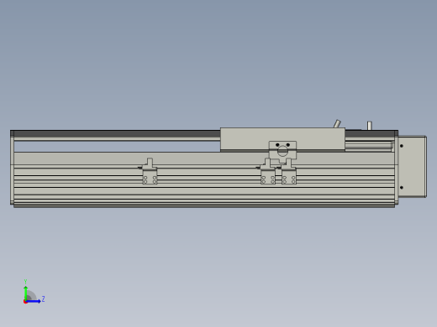Click the blue Z axis arrow of triad
Screen dimensions: 437x327
pyautogui.click(x=34, y=301)
